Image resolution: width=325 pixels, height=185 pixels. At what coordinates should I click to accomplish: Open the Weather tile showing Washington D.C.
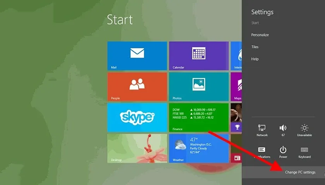[x=199, y=148]
